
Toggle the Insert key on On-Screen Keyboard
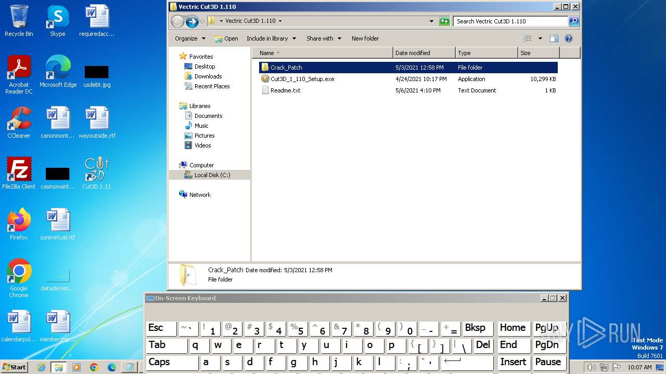(x=514, y=362)
